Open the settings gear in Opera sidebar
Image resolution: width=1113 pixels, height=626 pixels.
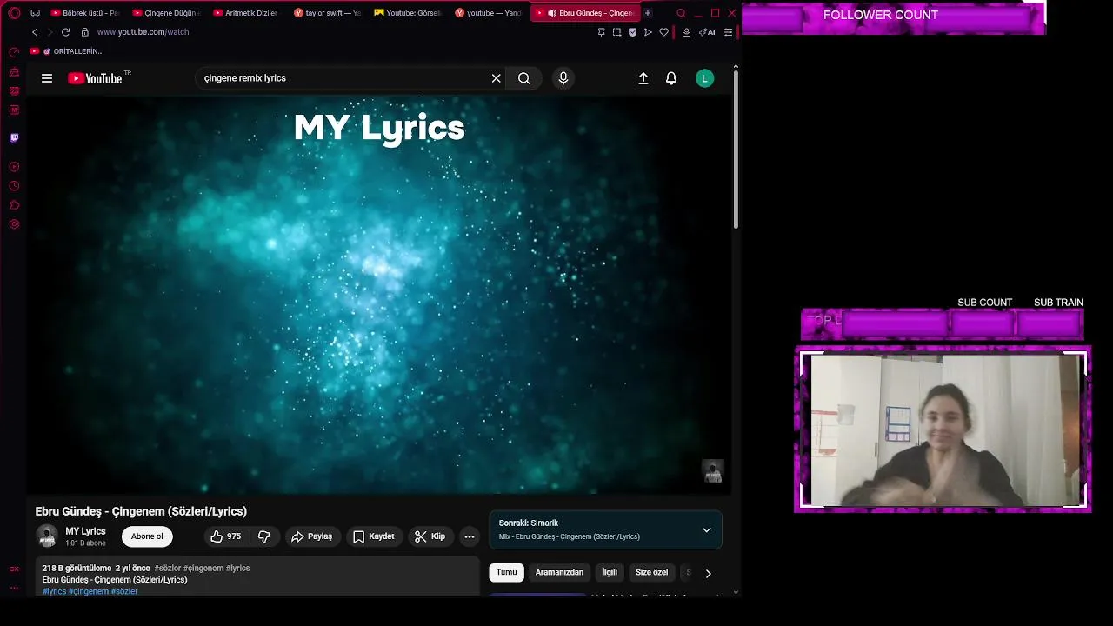click(x=14, y=224)
